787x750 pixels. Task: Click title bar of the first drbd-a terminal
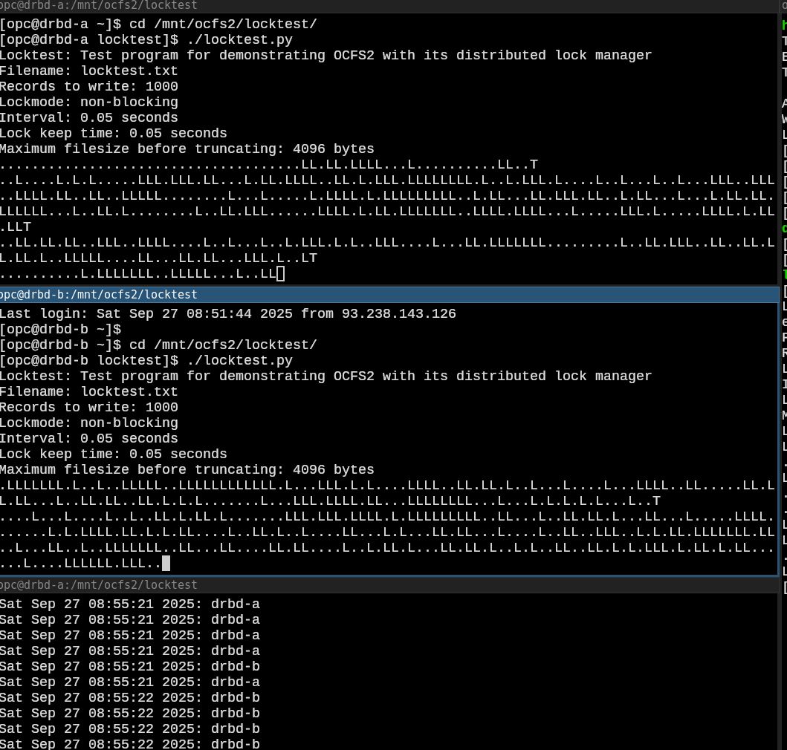click(x=386, y=6)
